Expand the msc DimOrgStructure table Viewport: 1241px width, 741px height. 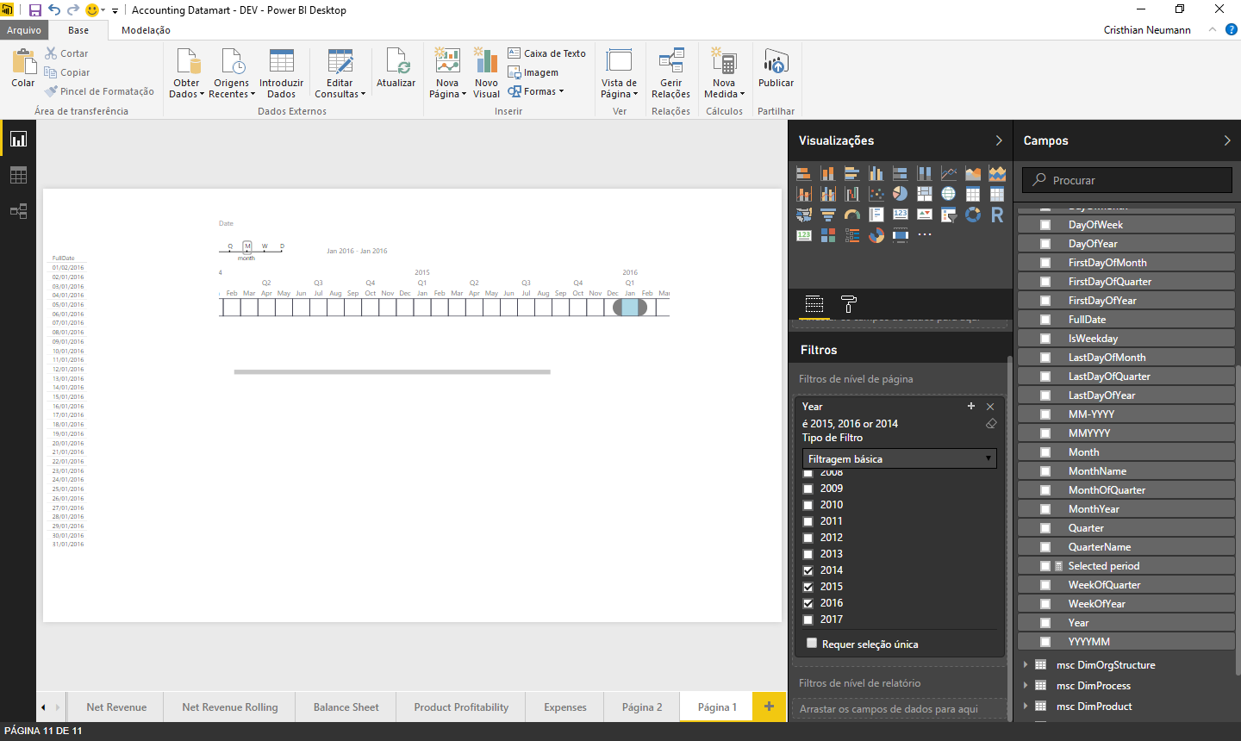(1026, 664)
